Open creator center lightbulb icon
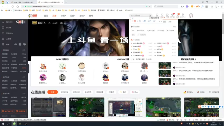The image size is (224, 126). pyautogui.click(x=183, y=15)
